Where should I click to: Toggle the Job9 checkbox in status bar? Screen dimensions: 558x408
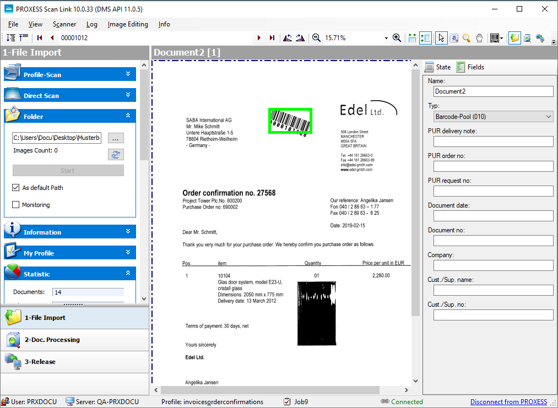tap(287, 402)
